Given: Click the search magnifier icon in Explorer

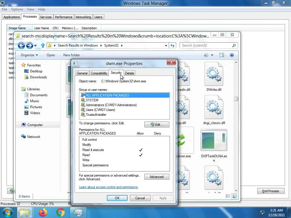Looking at the screenshot, I should [x=234, y=45].
